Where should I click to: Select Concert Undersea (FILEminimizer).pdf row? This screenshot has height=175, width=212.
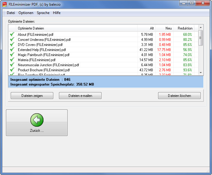click(103, 40)
